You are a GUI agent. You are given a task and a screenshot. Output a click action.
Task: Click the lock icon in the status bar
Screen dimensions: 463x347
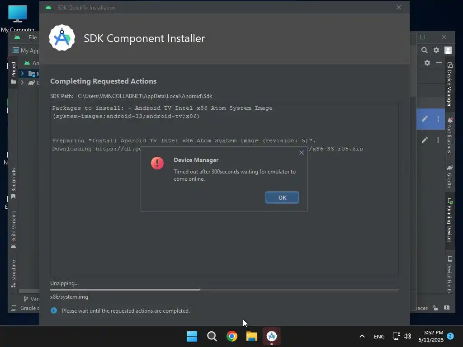point(435,308)
